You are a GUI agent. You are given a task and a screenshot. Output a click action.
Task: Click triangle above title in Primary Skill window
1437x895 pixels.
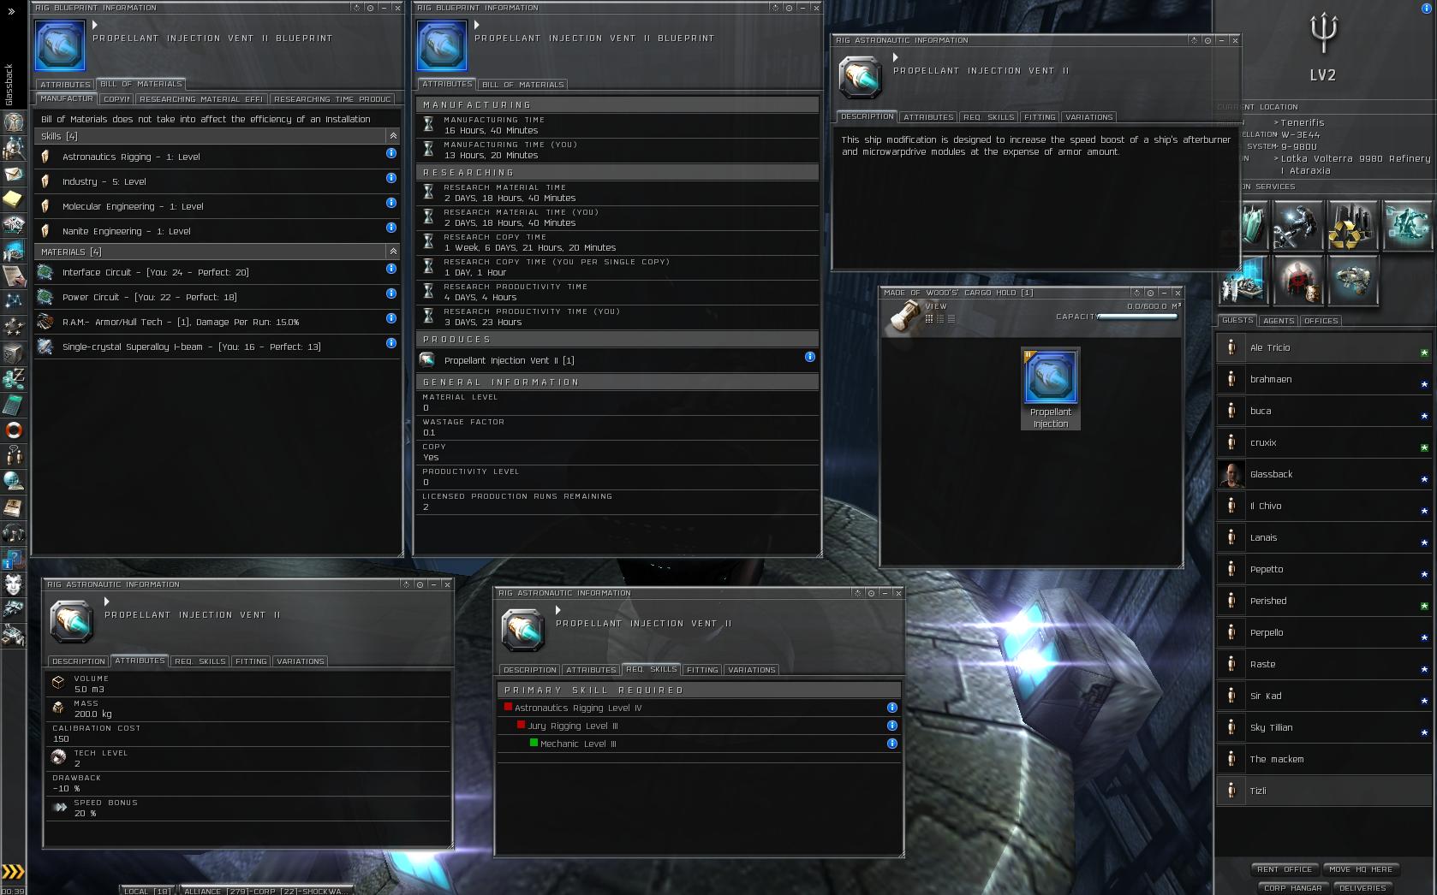tap(558, 610)
